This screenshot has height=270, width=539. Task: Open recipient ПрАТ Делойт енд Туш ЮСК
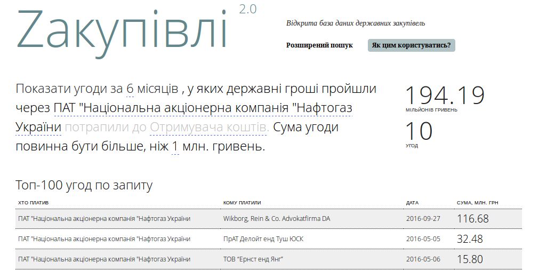coord(263,239)
